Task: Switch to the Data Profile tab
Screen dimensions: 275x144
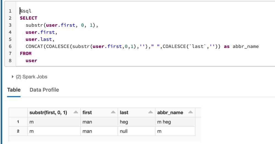Action: [x=44, y=90]
